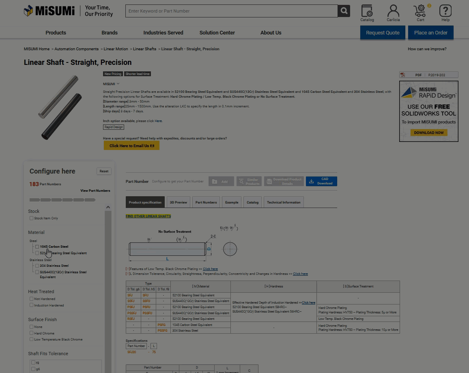The width and height of the screenshot is (469, 373).
Task: Switch to Product specification tab
Action: [x=145, y=202]
